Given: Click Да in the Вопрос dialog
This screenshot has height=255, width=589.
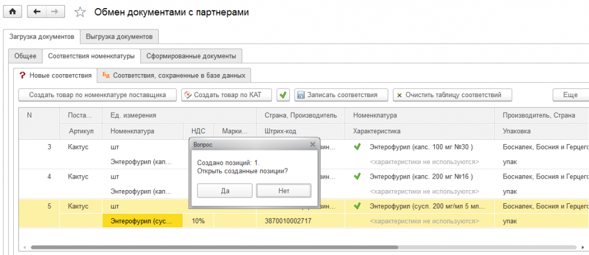Looking at the screenshot, I should tap(225, 191).
